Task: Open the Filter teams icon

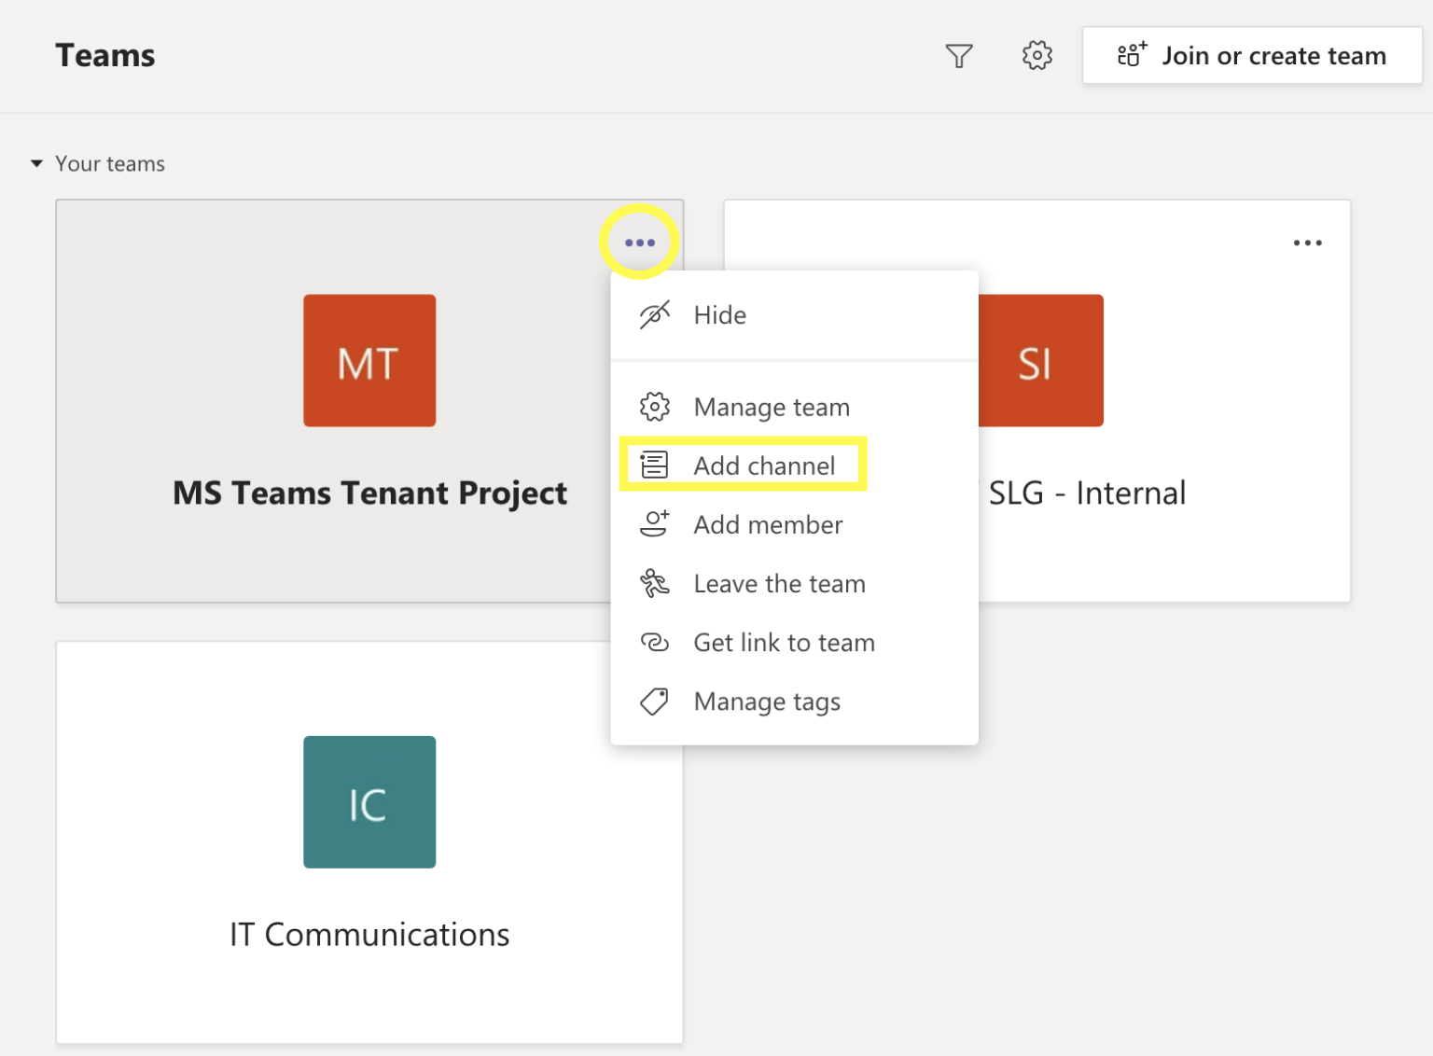Action: 960,56
